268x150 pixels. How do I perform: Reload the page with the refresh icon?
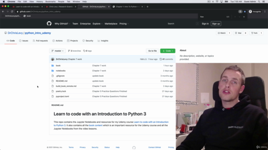12,12
